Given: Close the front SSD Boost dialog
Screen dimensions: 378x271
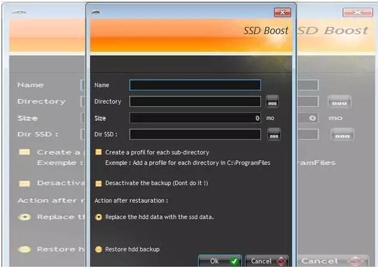Looking at the screenshot, I should click(282, 13).
